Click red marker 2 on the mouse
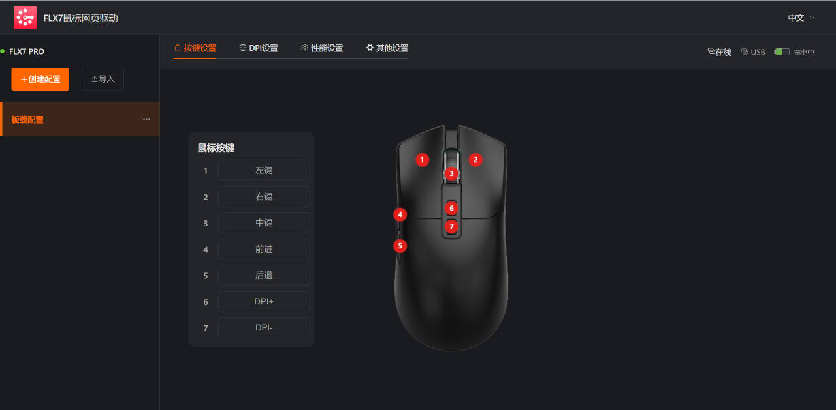836x410 pixels. (x=475, y=159)
